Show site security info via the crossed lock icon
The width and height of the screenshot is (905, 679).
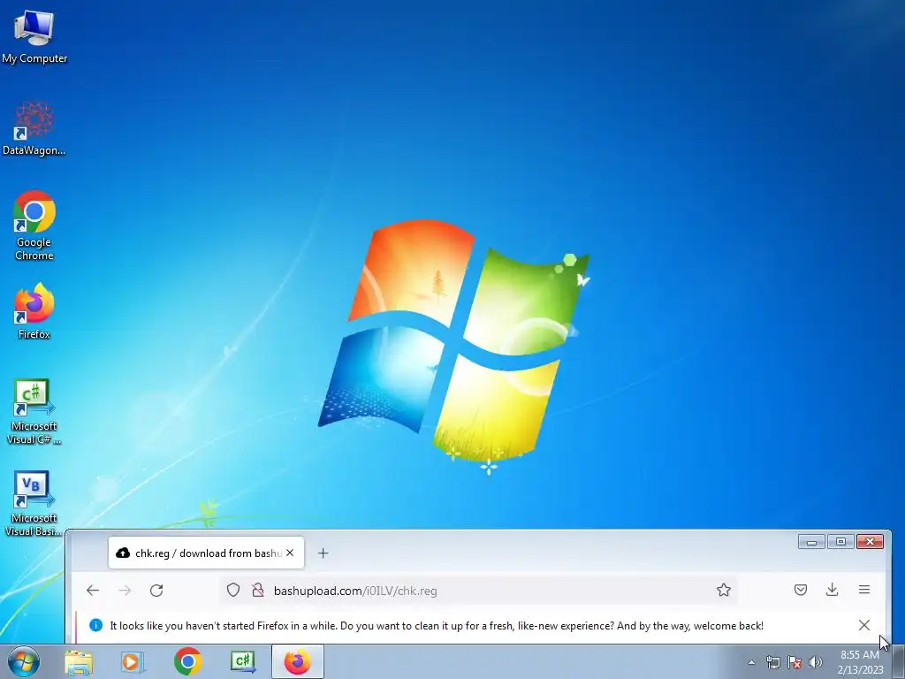(x=258, y=590)
